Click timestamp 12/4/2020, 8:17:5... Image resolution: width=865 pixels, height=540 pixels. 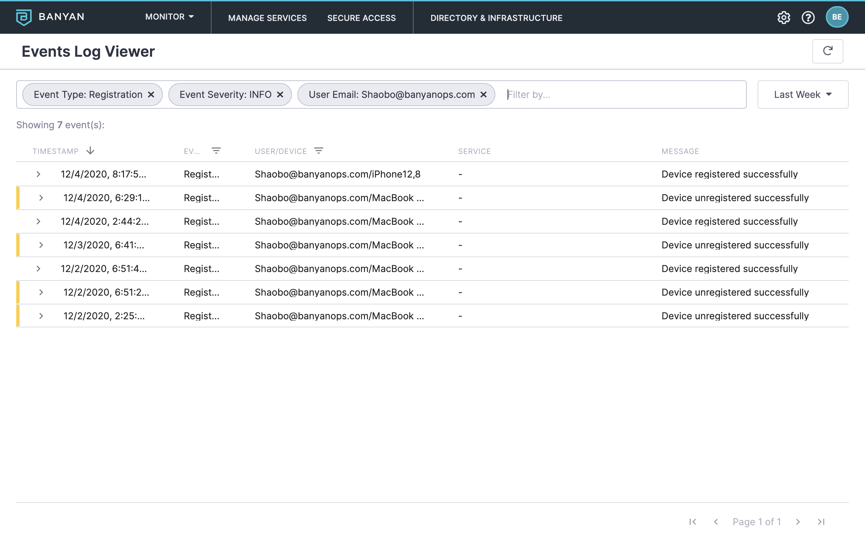[x=103, y=174]
